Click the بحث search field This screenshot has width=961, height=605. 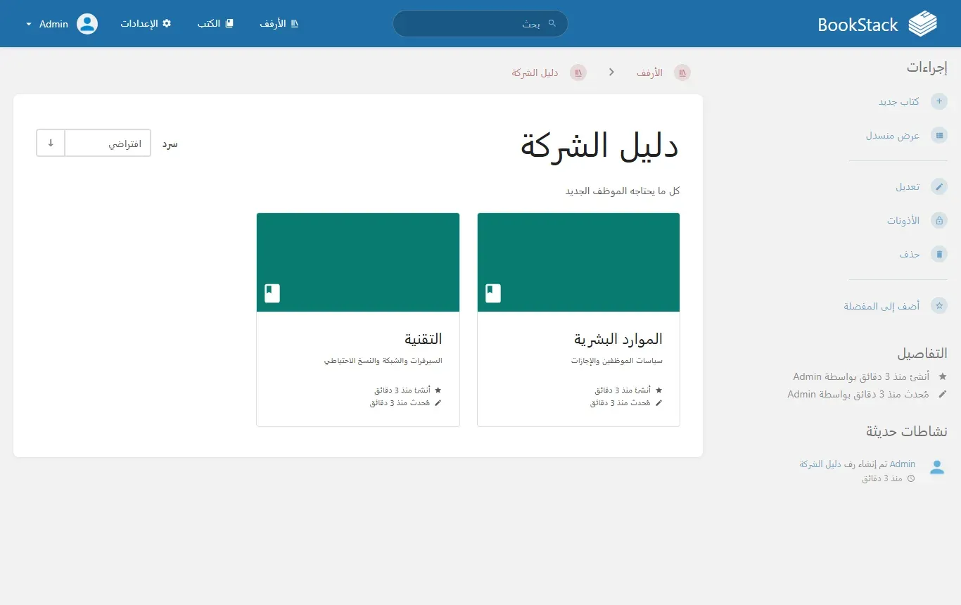click(480, 23)
